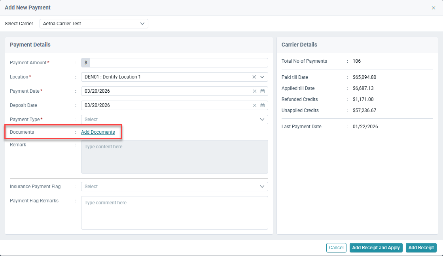
Task: Click the Add Receipt button
Action: (421, 248)
